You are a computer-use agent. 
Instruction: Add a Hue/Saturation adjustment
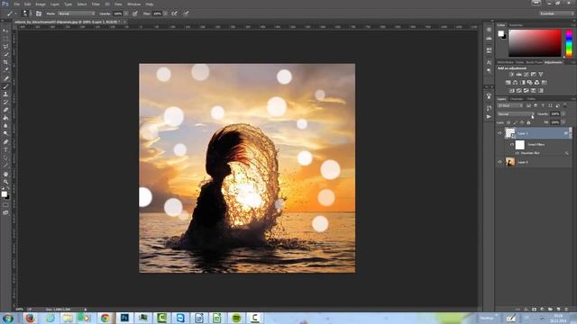508,83
